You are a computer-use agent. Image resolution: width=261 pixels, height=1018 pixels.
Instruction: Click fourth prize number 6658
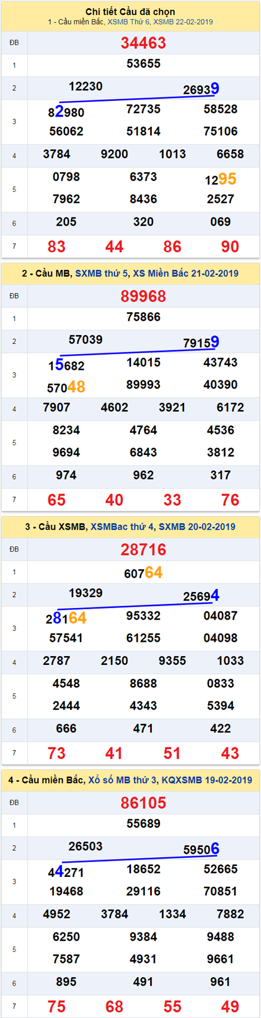[x=230, y=154]
